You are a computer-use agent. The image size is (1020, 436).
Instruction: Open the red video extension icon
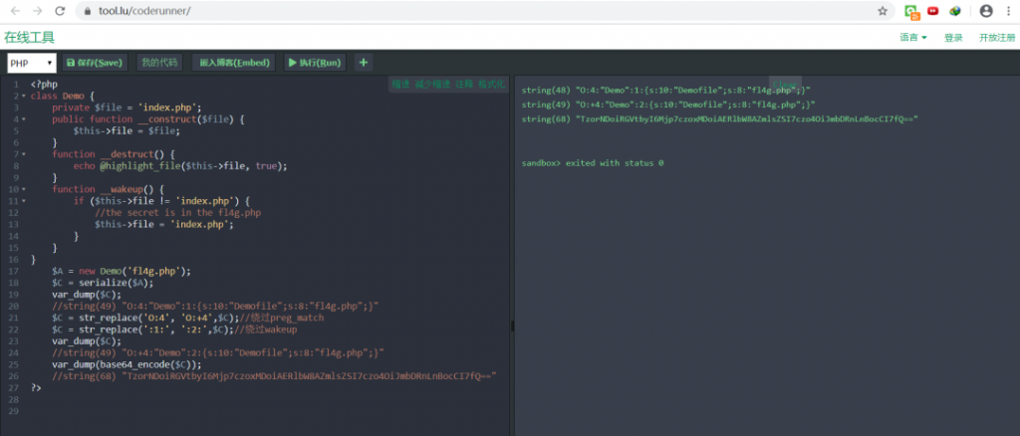pos(932,11)
